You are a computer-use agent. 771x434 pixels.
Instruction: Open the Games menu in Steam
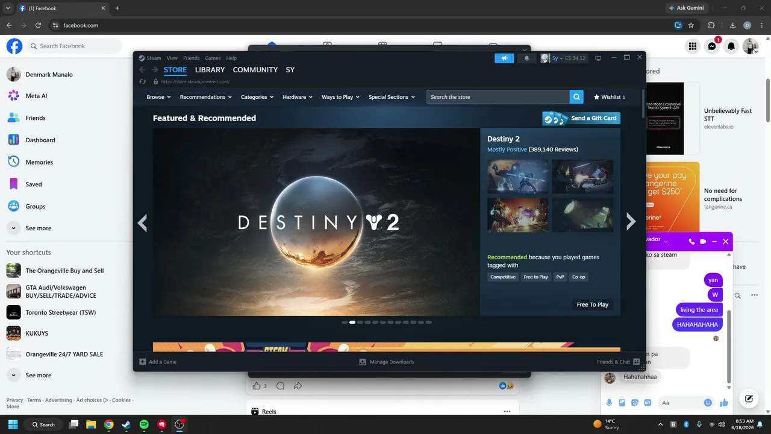(x=213, y=58)
